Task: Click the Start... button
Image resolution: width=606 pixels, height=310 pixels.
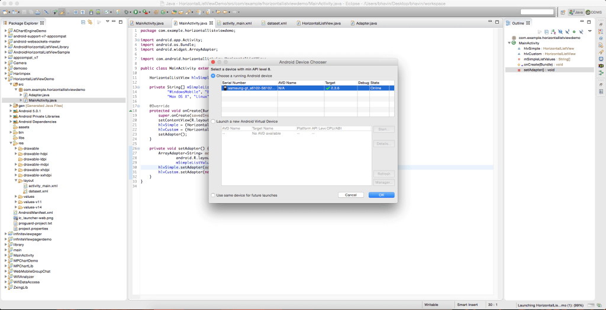Action: click(383, 129)
